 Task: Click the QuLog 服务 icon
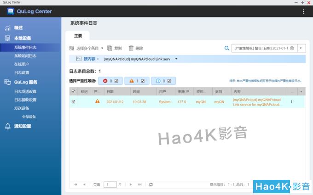tap(7, 82)
